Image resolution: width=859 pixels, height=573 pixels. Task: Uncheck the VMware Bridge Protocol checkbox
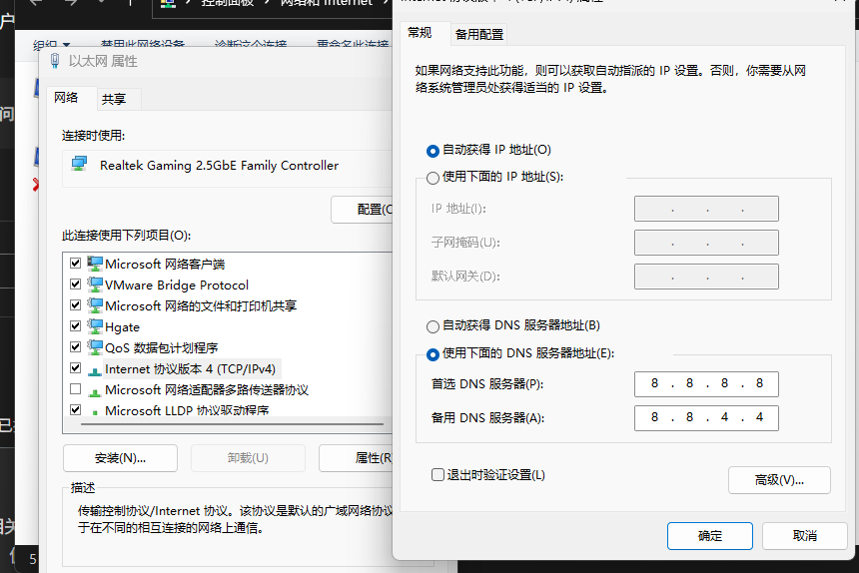(x=76, y=285)
